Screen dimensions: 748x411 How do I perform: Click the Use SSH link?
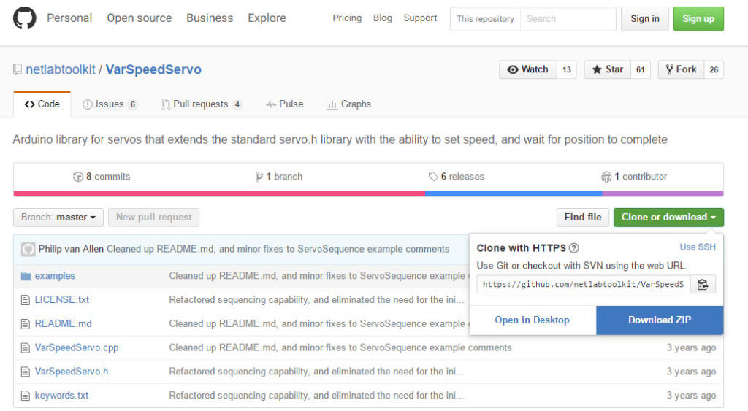tap(698, 247)
